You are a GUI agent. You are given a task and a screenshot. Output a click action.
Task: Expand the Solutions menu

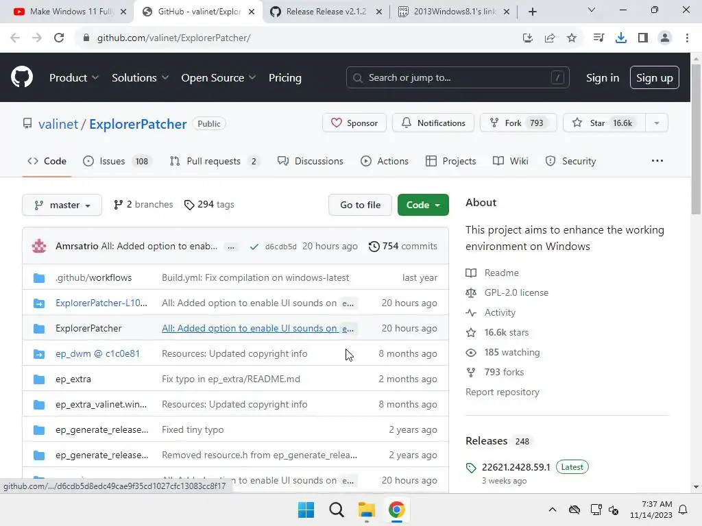point(140,77)
